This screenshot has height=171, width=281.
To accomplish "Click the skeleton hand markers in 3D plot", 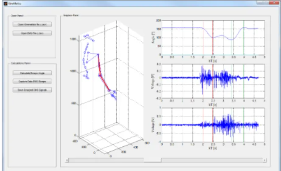I will (113, 94).
